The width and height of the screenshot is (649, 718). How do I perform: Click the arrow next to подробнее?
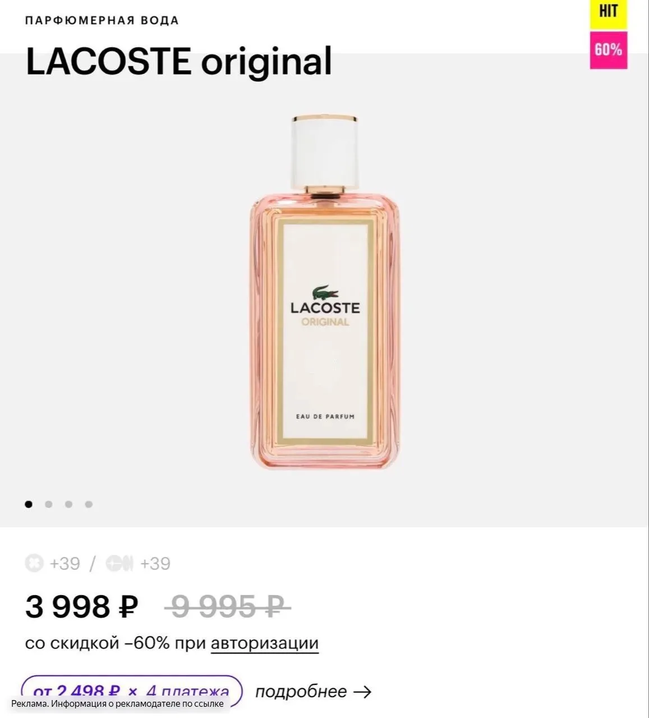[x=363, y=692]
